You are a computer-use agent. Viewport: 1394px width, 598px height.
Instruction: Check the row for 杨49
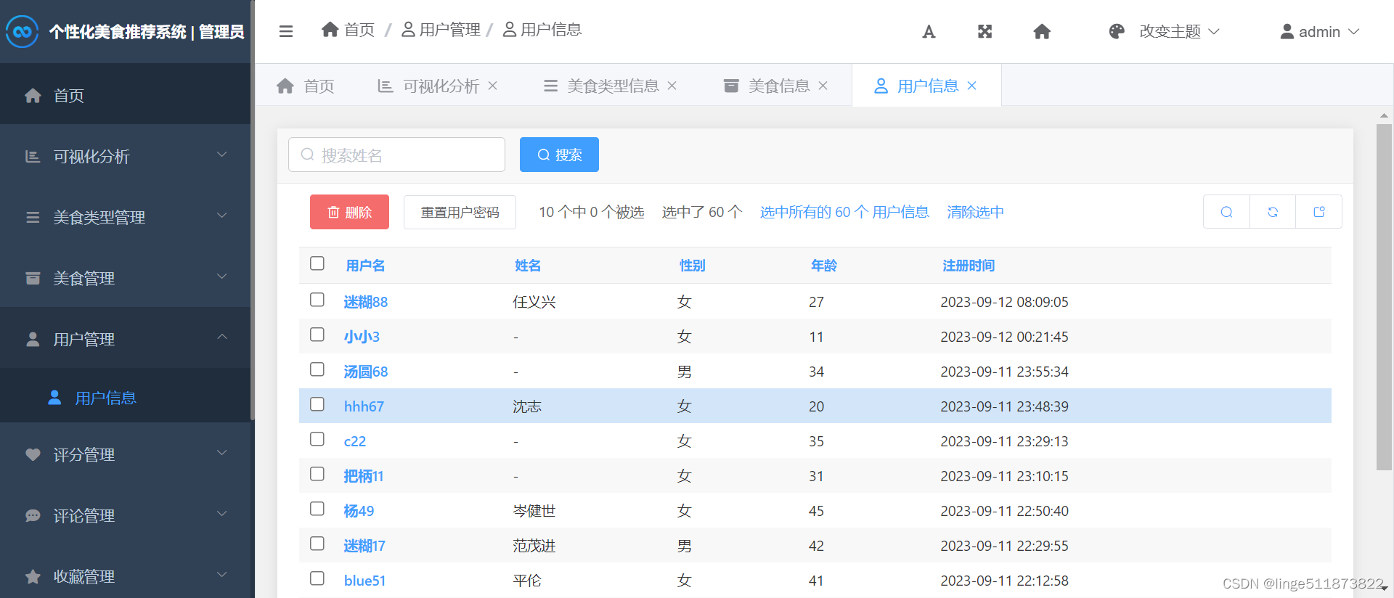click(x=317, y=509)
